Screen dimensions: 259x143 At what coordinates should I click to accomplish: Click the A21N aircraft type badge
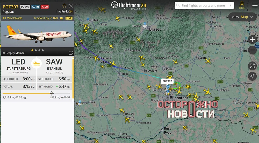tap(35, 7)
